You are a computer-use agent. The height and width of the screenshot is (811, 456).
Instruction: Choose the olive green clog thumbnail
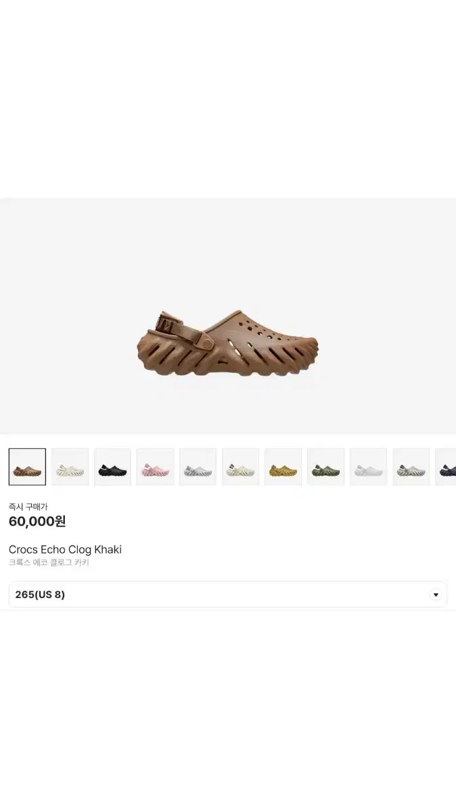click(325, 467)
